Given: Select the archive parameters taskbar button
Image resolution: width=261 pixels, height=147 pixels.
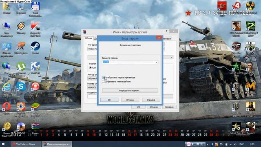Looking at the screenshot, I should [57, 144].
